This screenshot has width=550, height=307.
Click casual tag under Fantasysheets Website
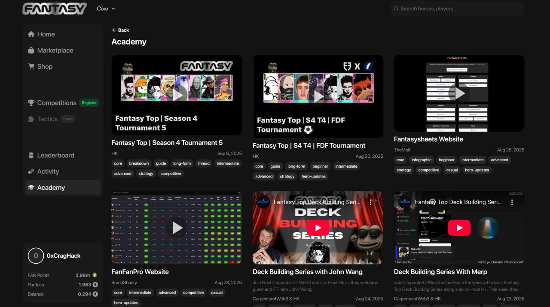pos(452,170)
